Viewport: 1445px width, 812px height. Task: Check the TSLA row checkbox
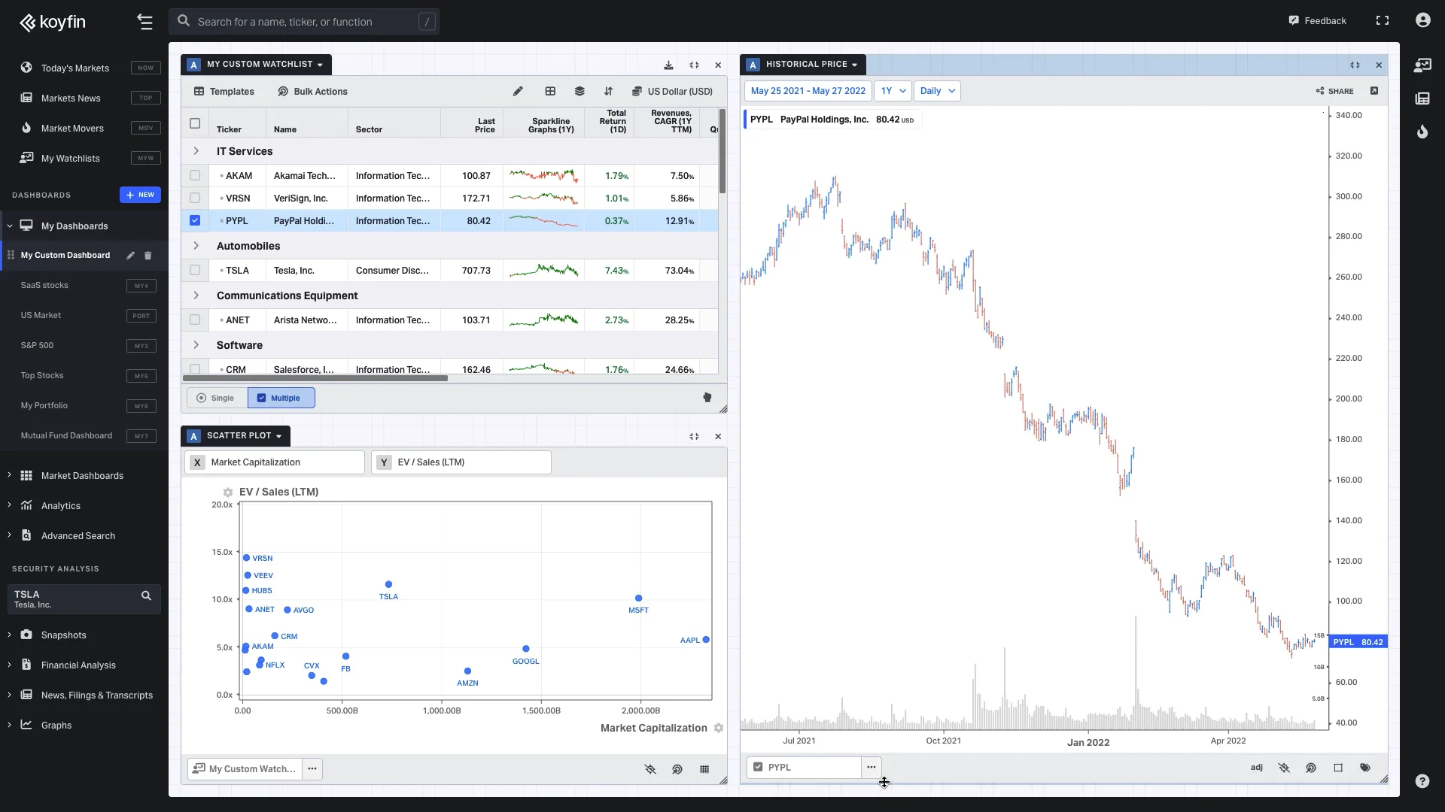pyautogui.click(x=195, y=271)
